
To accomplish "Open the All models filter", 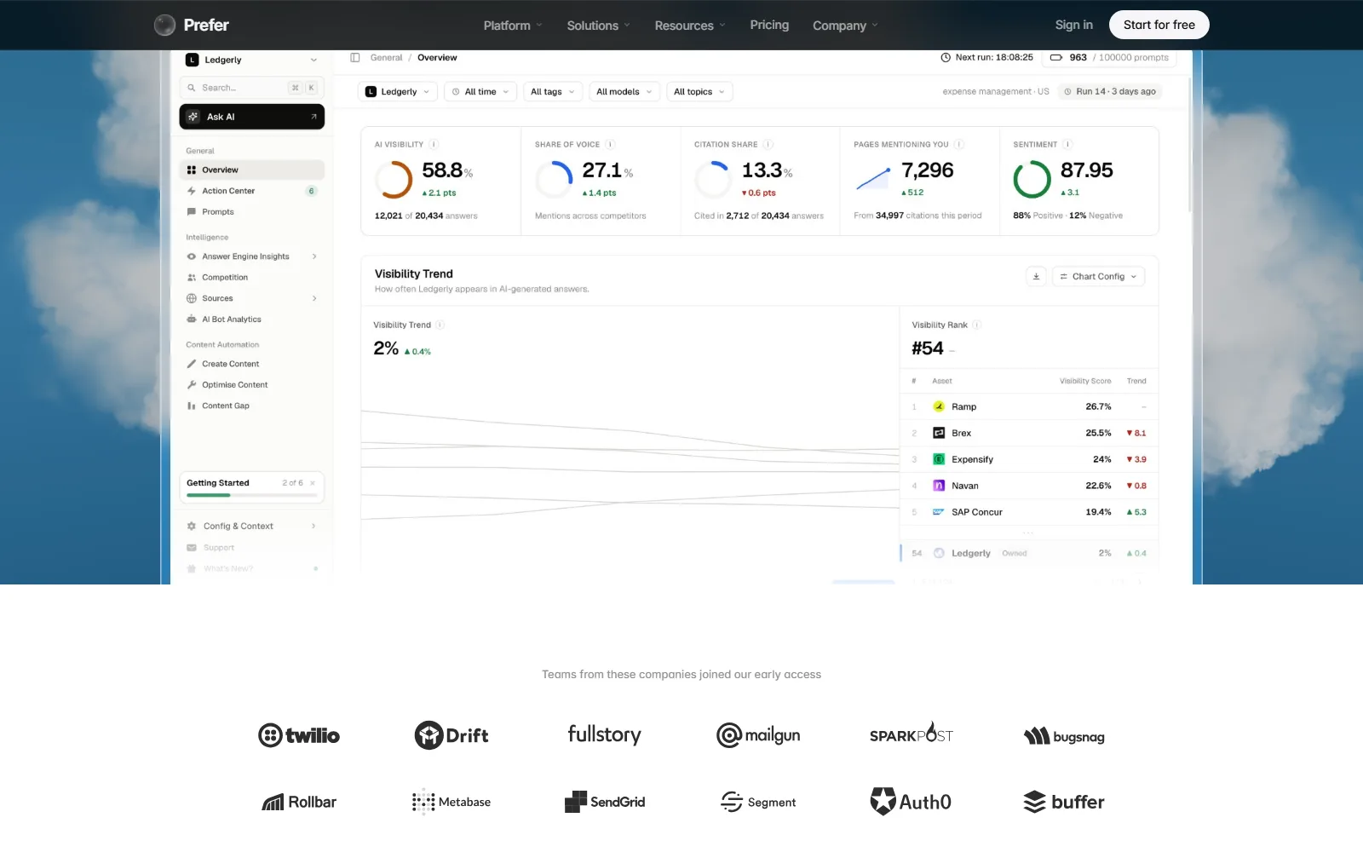I will (x=624, y=92).
